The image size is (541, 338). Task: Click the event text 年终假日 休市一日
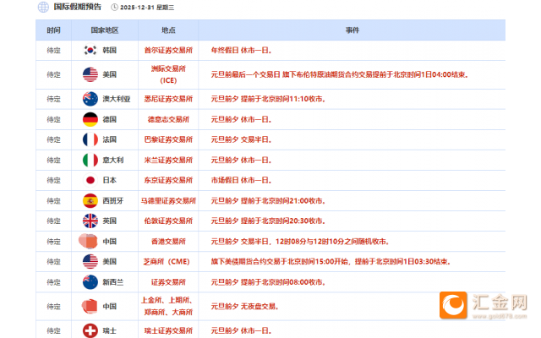[241, 51]
